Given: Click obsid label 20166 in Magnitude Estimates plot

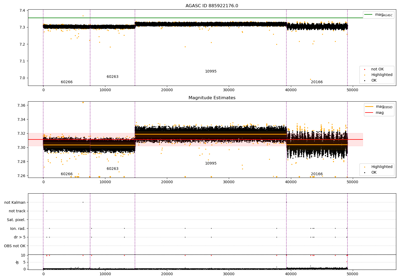Looking at the screenshot, I should click(x=317, y=174).
